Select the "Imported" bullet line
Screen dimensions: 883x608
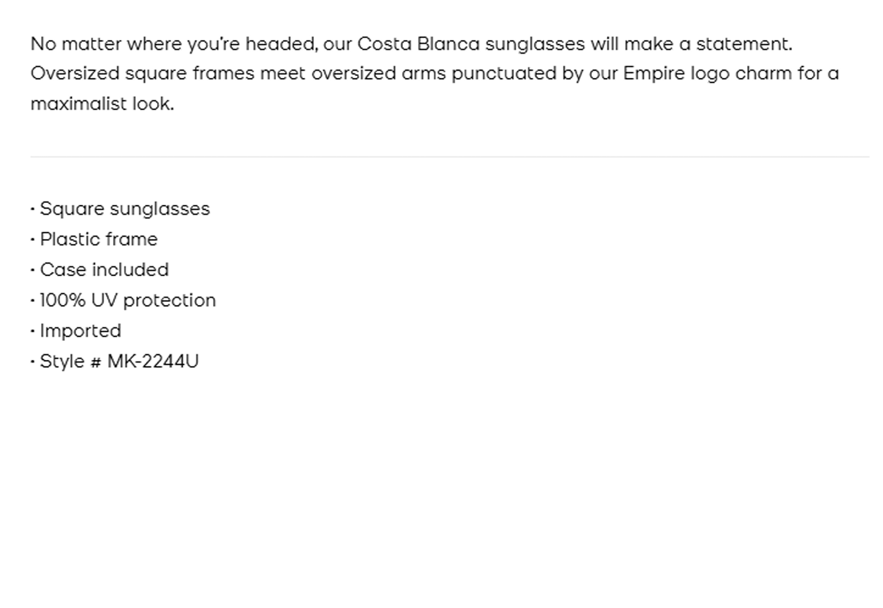coord(80,331)
